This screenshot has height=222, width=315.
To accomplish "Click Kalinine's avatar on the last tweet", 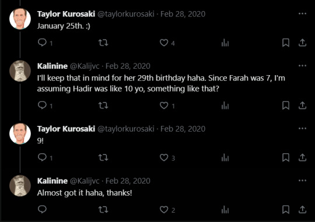I will [20, 186].
